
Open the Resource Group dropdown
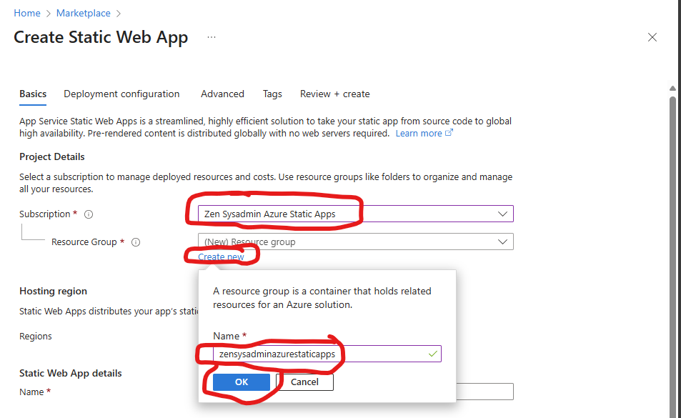coord(355,242)
